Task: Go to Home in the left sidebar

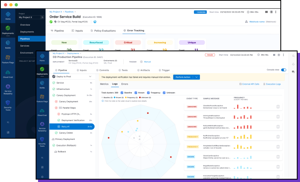Action: point(8,16)
